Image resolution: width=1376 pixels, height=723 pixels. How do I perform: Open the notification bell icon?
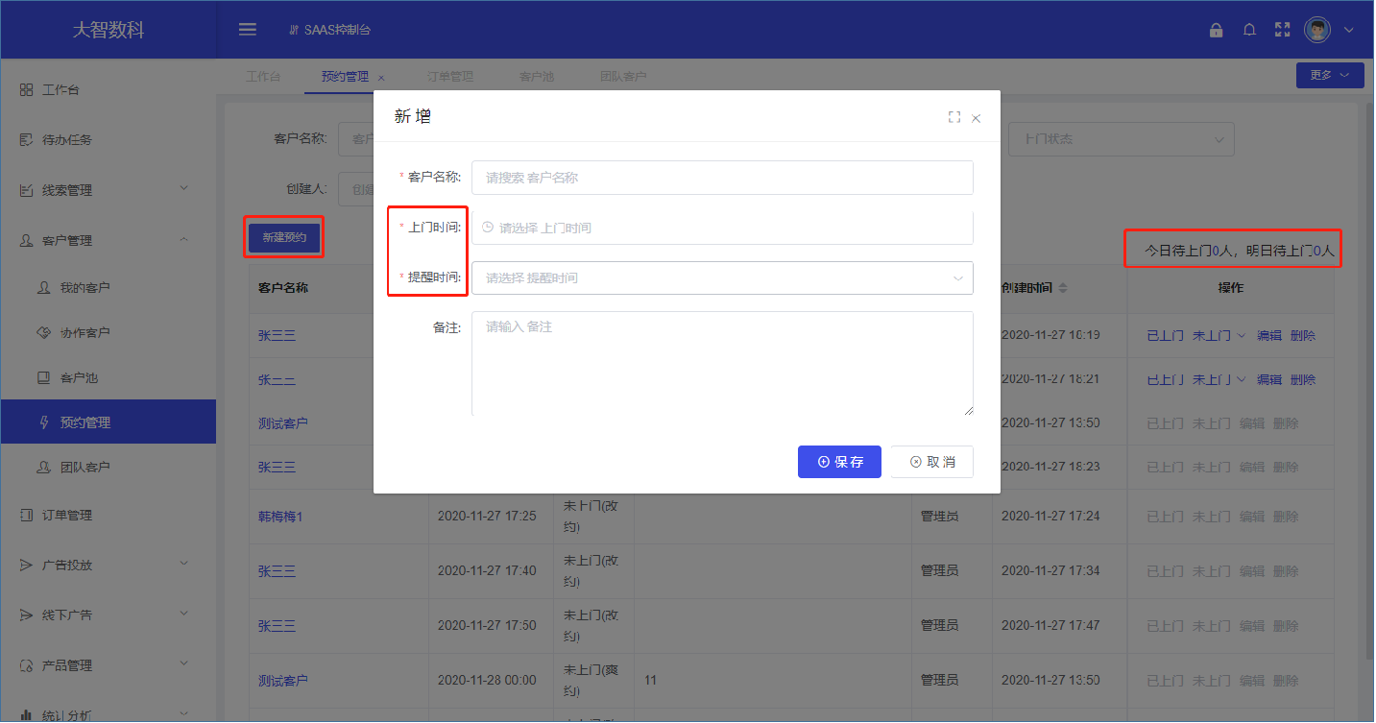(1249, 30)
